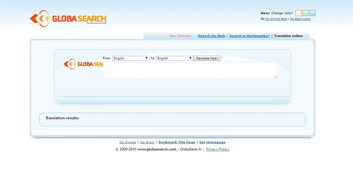This screenshot has width=353, height=177.
Task: Open the Go Simple Page link at top
Action: pyautogui.click(x=276, y=19)
